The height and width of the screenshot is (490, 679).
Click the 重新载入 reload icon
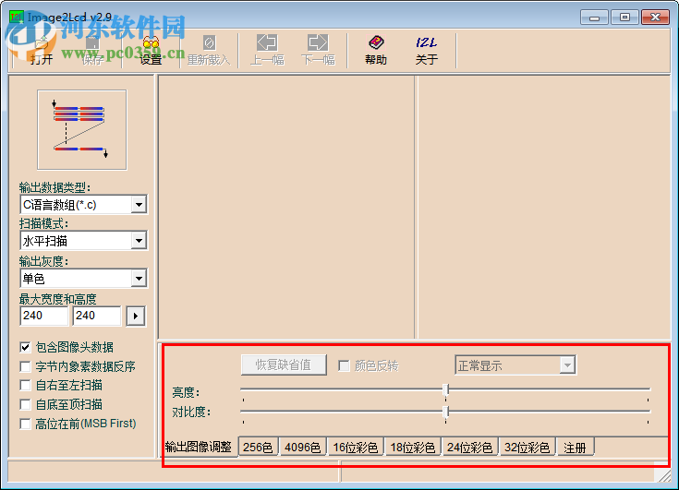tap(209, 50)
